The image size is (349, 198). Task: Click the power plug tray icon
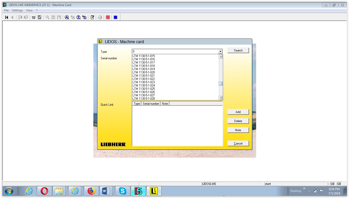[x=315, y=191]
